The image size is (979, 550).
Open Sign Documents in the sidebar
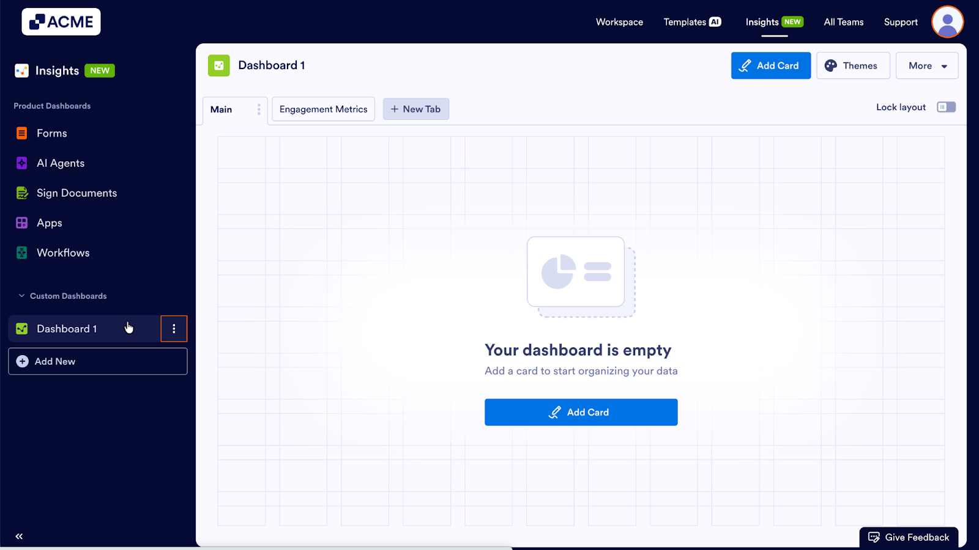76,193
